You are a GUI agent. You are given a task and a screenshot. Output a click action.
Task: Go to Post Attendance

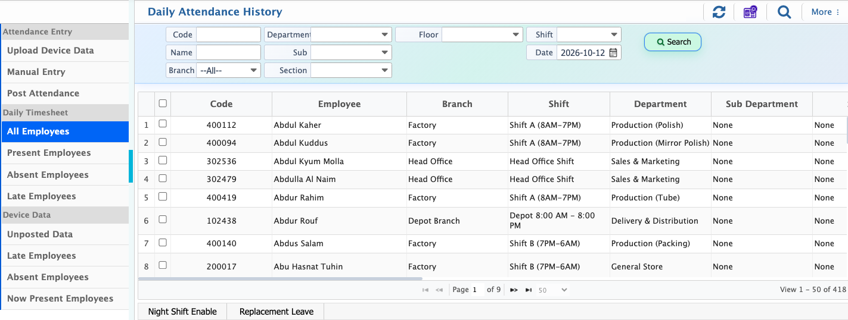[64, 93]
